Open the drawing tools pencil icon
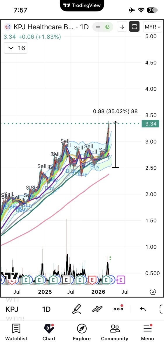Screen dimensions: 164x357 tap(76, 309)
